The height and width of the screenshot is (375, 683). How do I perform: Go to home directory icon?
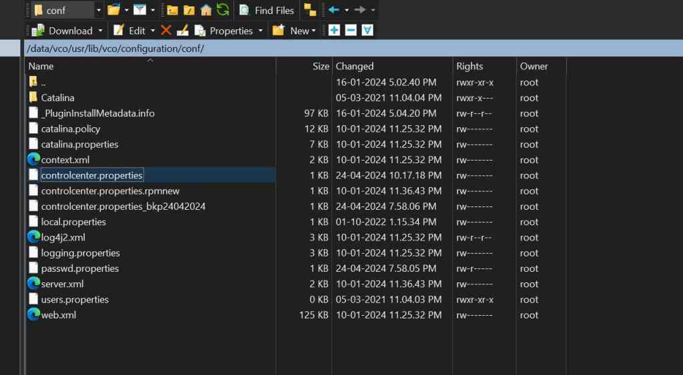pyautogui.click(x=206, y=10)
